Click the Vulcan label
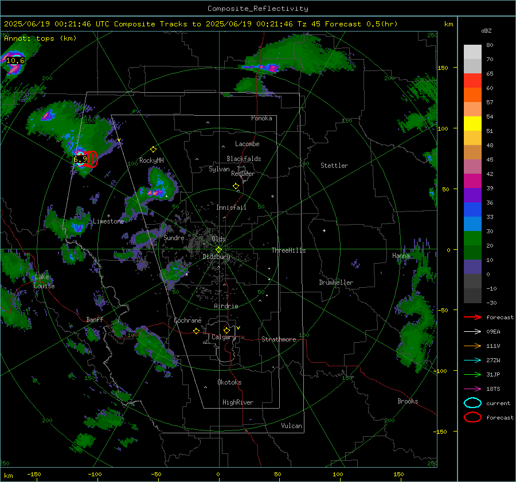The width and height of the screenshot is (516, 482). pos(291,426)
